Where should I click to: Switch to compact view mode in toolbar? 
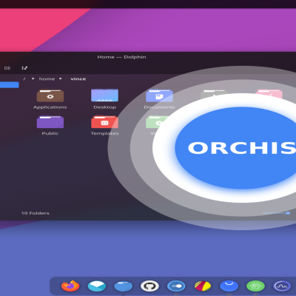point(7,68)
